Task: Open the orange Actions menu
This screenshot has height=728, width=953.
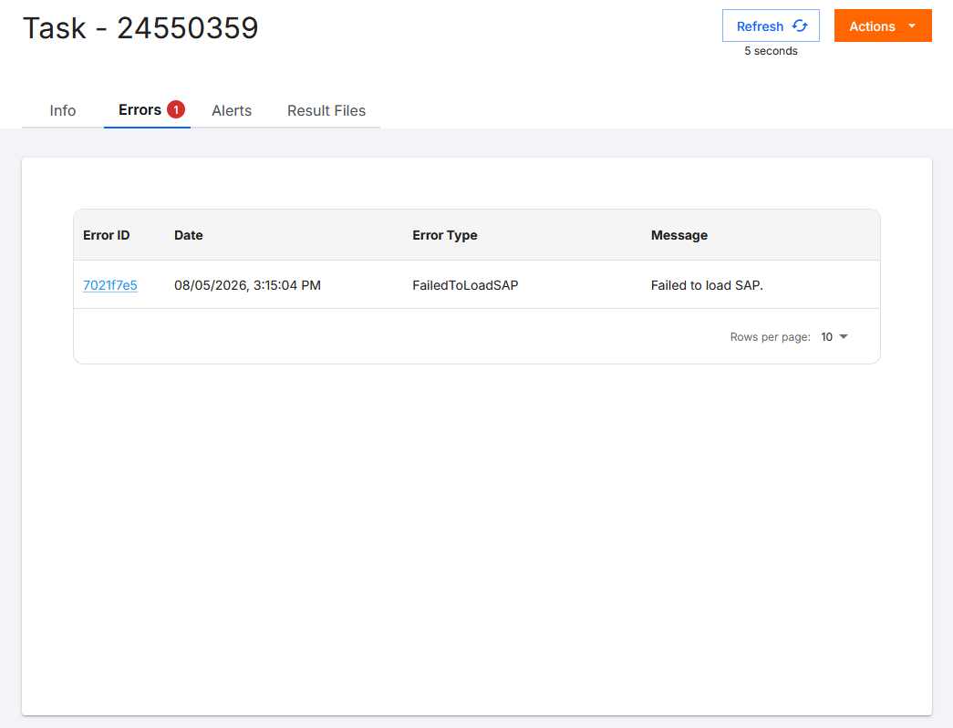Action: pyautogui.click(x=883, y=26)
